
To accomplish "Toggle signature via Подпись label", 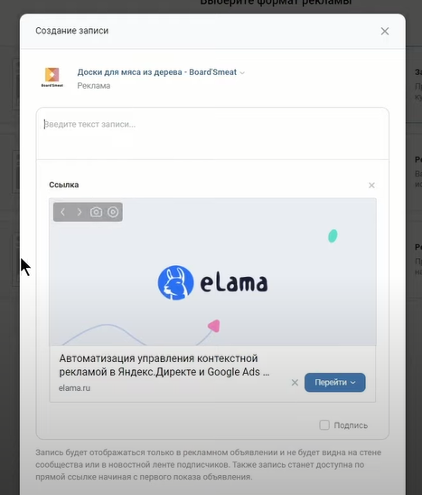I will [351, 425].
